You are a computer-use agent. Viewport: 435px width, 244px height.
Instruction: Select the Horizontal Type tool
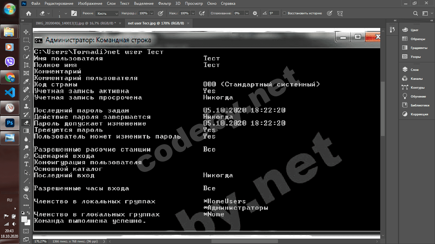point(26,164)
